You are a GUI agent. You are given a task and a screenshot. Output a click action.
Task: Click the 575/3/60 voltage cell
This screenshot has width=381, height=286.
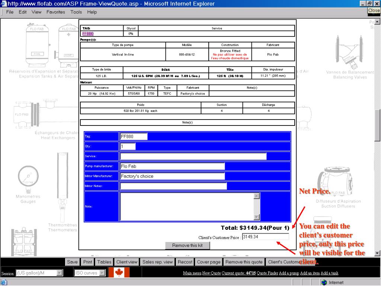point(134,93)
